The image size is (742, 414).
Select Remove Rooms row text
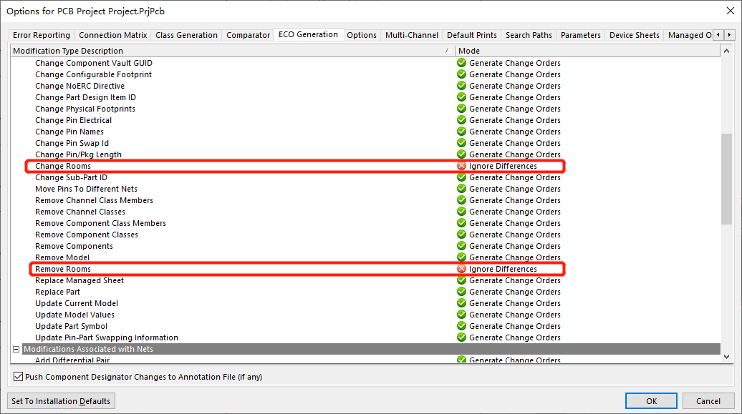point(63,269)
